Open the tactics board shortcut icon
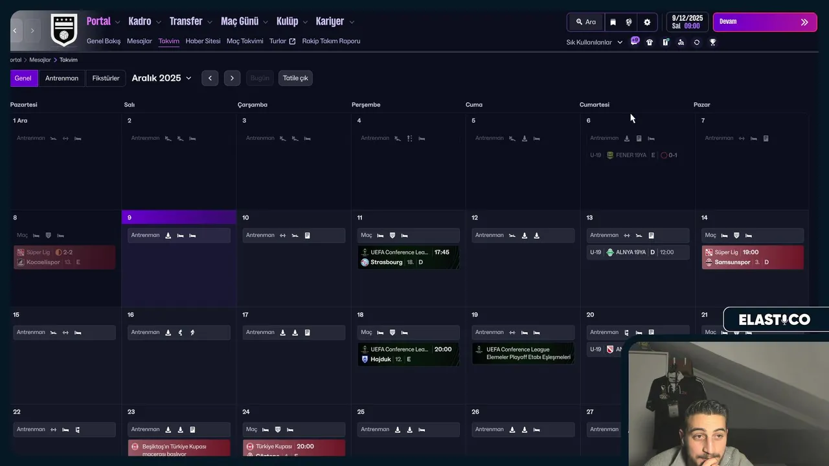 pos(665,42)
